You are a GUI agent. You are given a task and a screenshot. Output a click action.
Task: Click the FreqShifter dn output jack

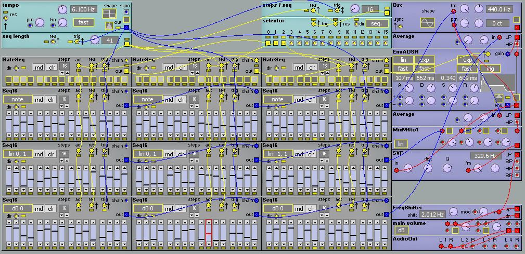click(x=517, y=216)
